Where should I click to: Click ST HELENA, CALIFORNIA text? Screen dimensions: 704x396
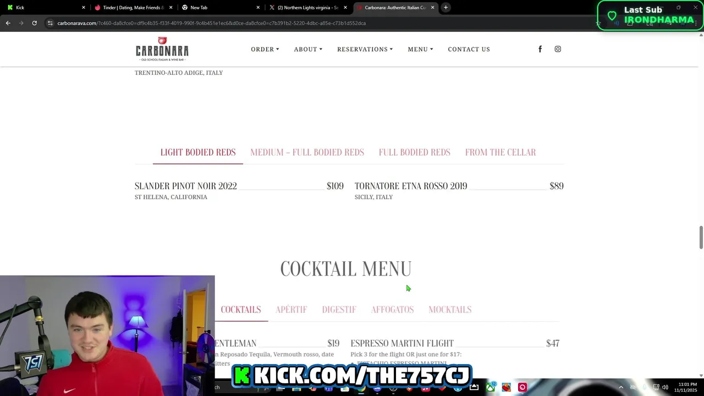point(171,197)
